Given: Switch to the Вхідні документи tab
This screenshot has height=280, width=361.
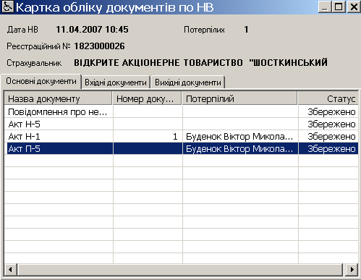Looking at the screenshot, I should tap(116, 82).
